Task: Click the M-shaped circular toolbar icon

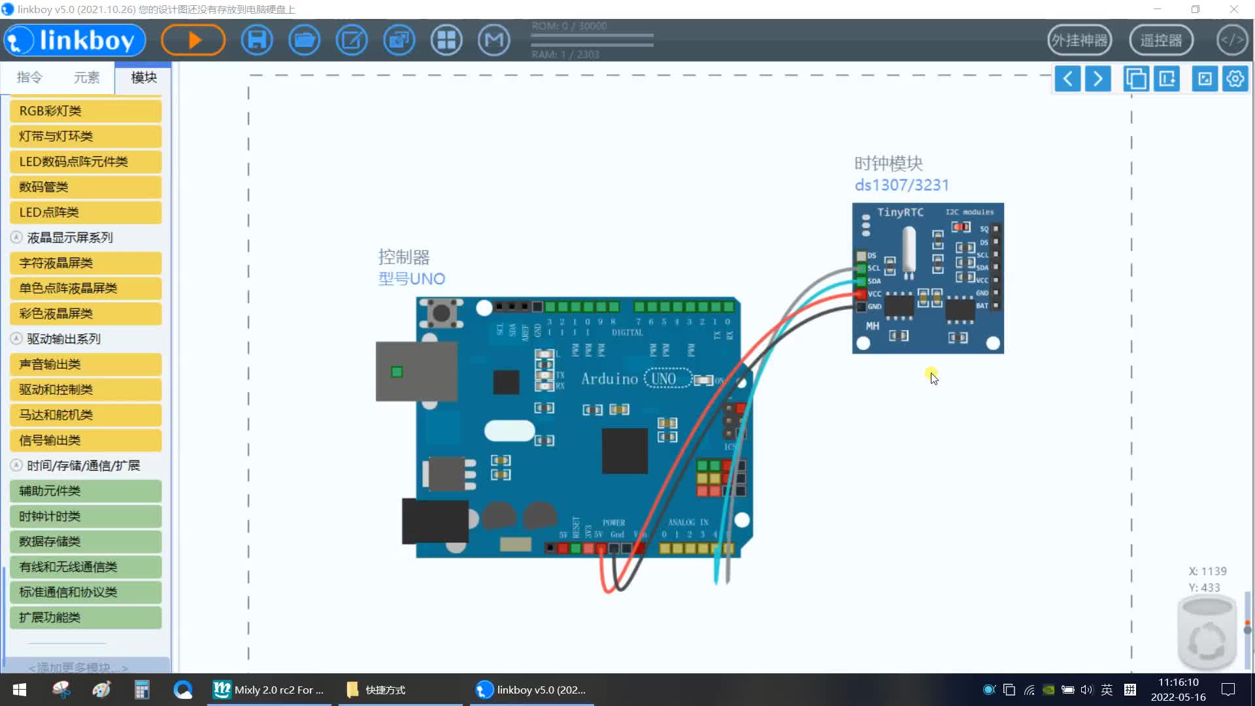Action: [x=494, y=41]
